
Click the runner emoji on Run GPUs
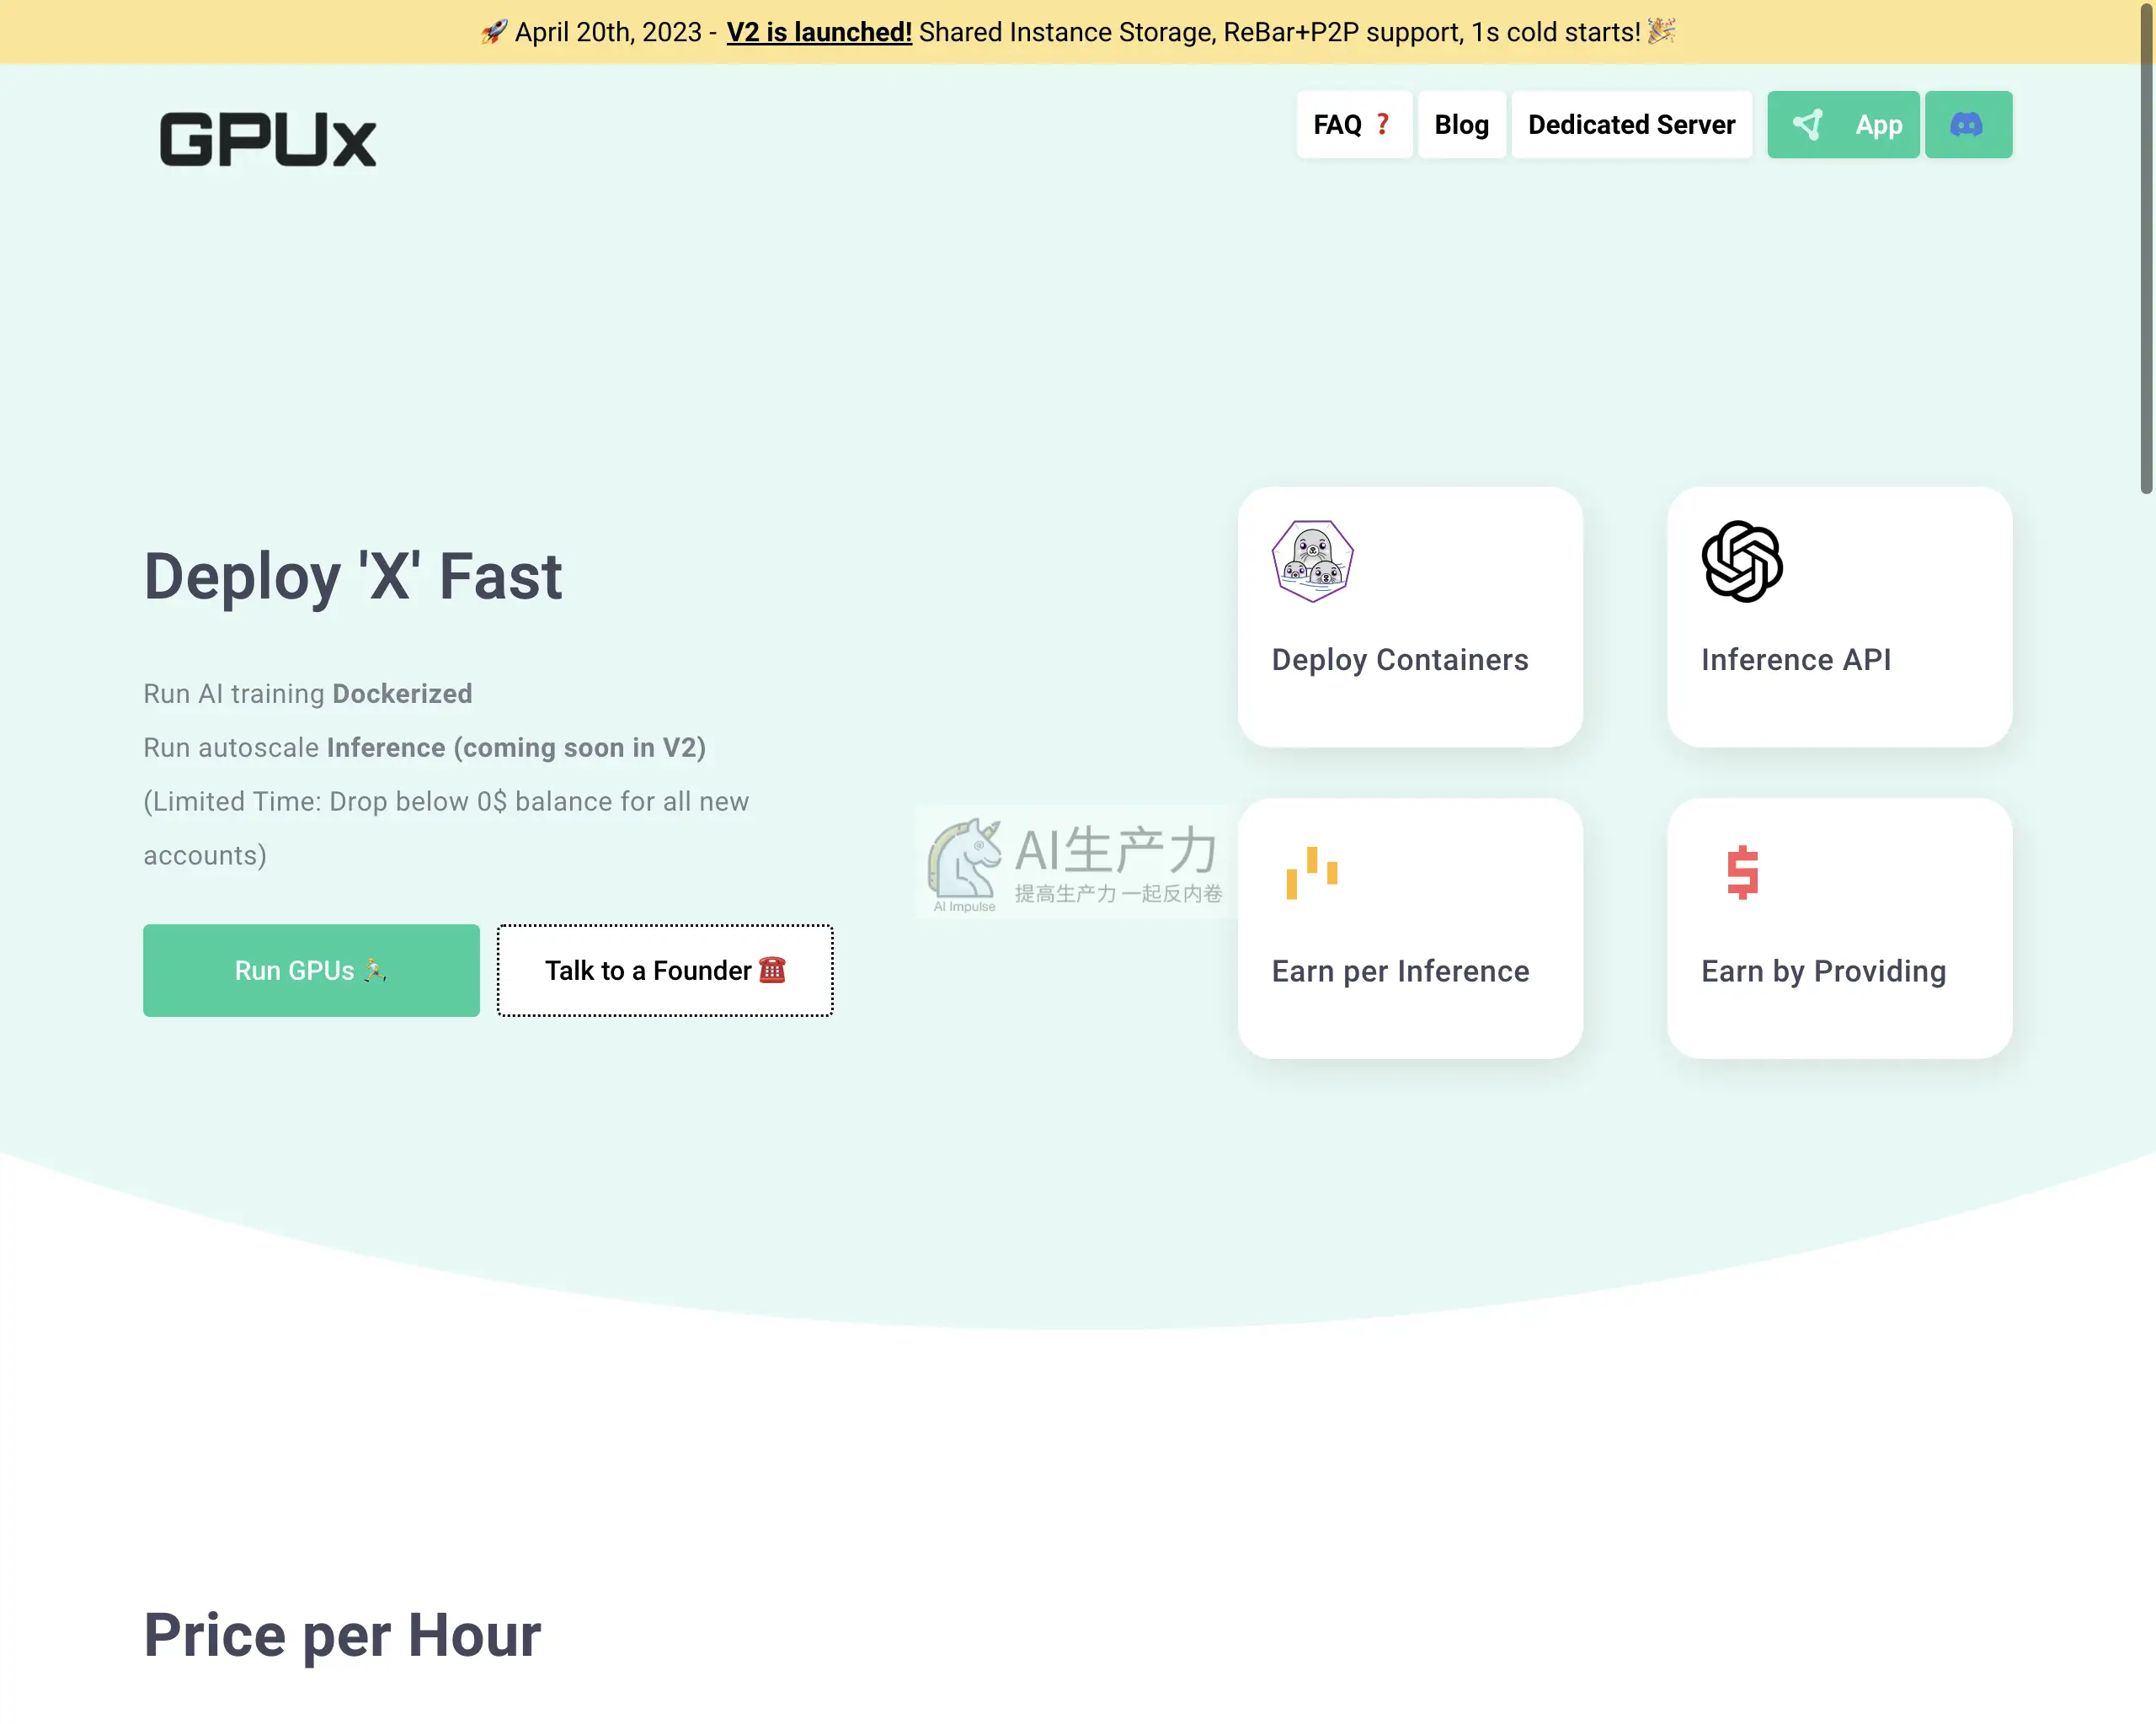coord(374,970)
